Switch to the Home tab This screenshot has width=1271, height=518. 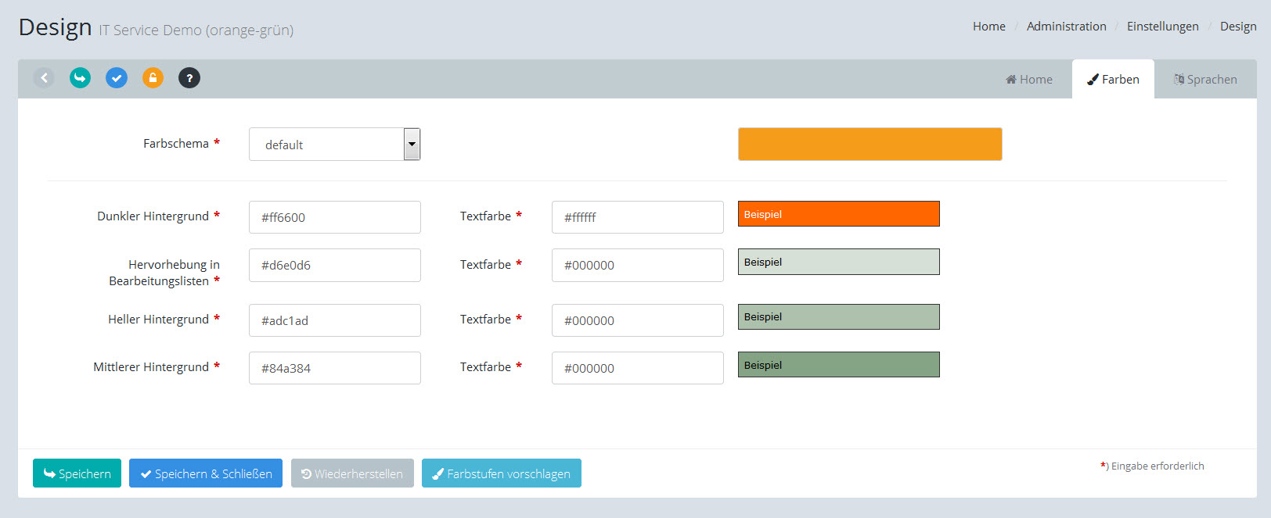(1029, 80)
